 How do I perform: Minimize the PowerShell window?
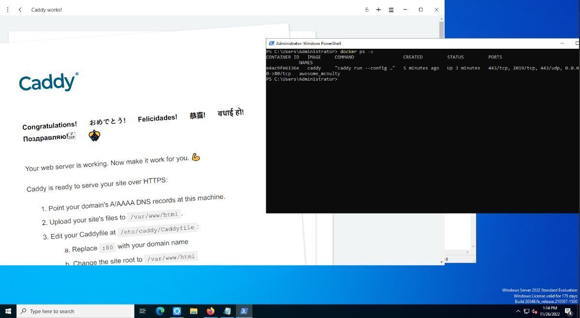(x=562, y=43)
